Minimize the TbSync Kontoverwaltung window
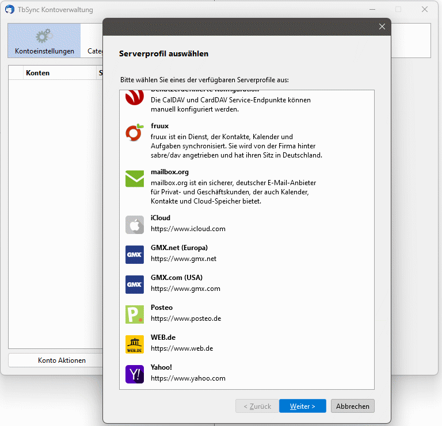 tap(372, 9)
